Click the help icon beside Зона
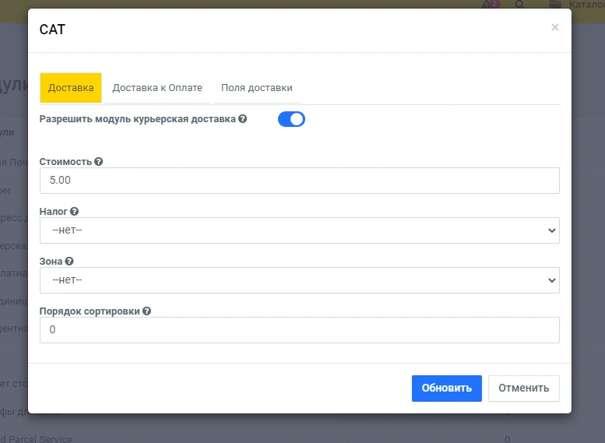605x443 pixels. (x=69, y=262)
